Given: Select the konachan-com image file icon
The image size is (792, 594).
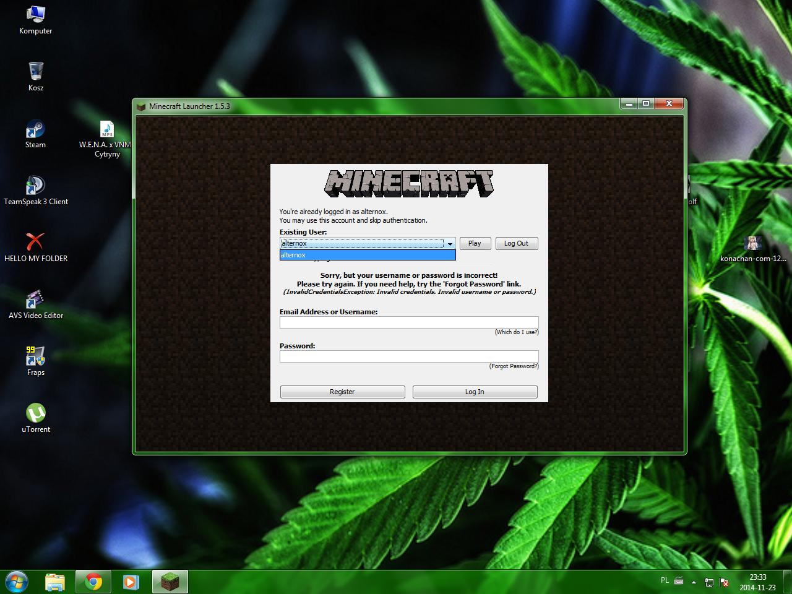Looking at the screenshot, I should point(753,249).
